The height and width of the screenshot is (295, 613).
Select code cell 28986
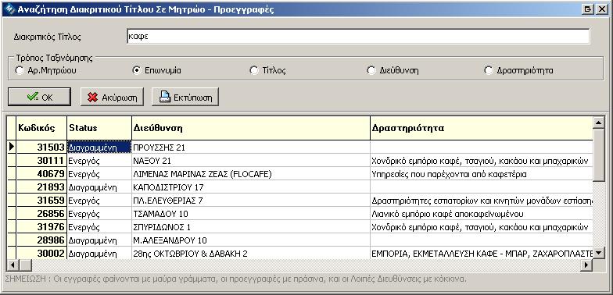pyautogui.click(x=41, y=240)
